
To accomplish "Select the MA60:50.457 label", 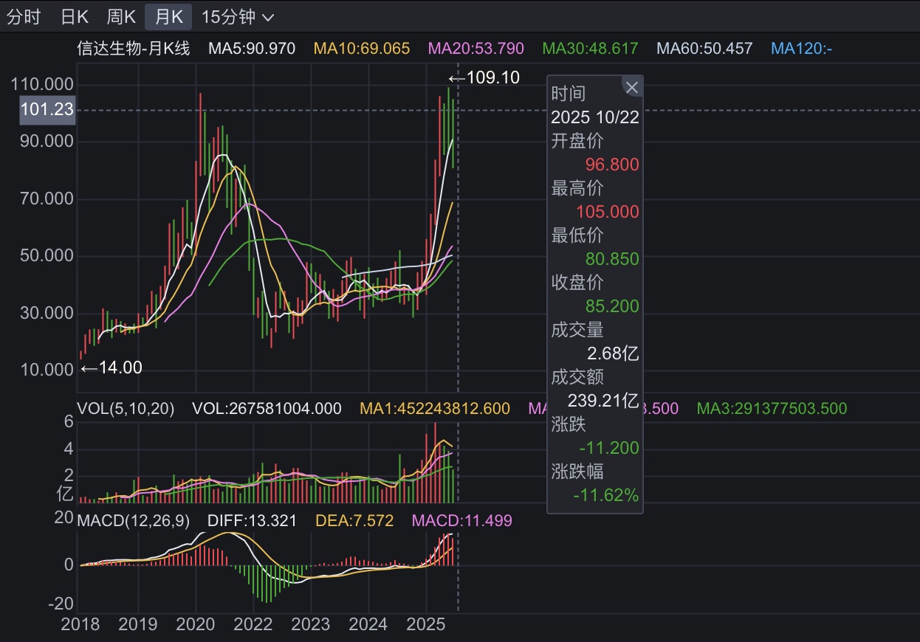I will [x=704, y=49].
